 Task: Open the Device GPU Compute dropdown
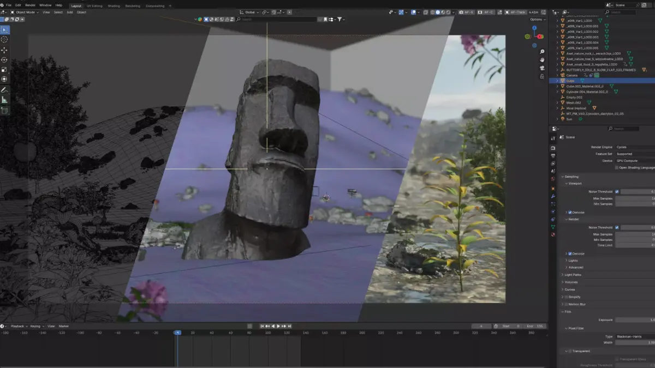click(x=635, y=161)
